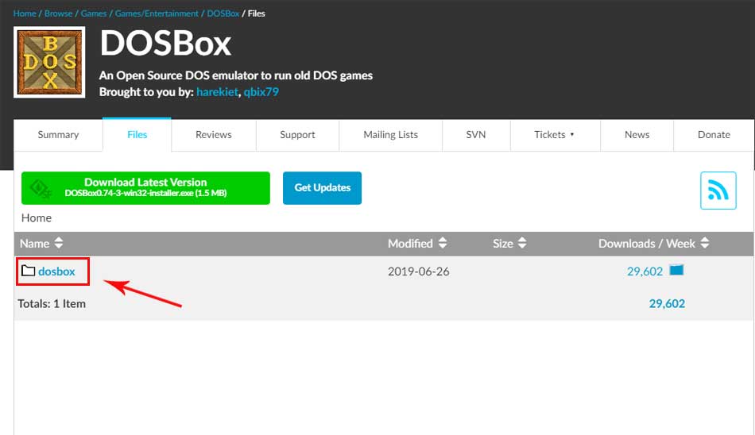Sort the table by Name arrows
Viewport: 755px width, 435px height.
tap(59, 243)
